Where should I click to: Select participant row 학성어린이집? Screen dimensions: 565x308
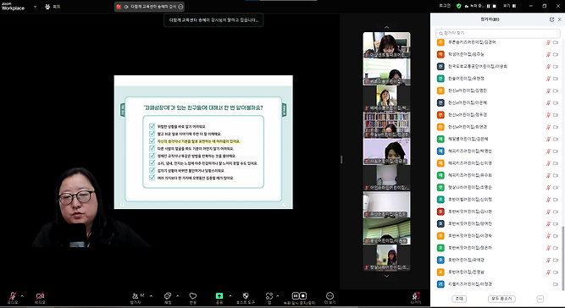pos(497,55)
